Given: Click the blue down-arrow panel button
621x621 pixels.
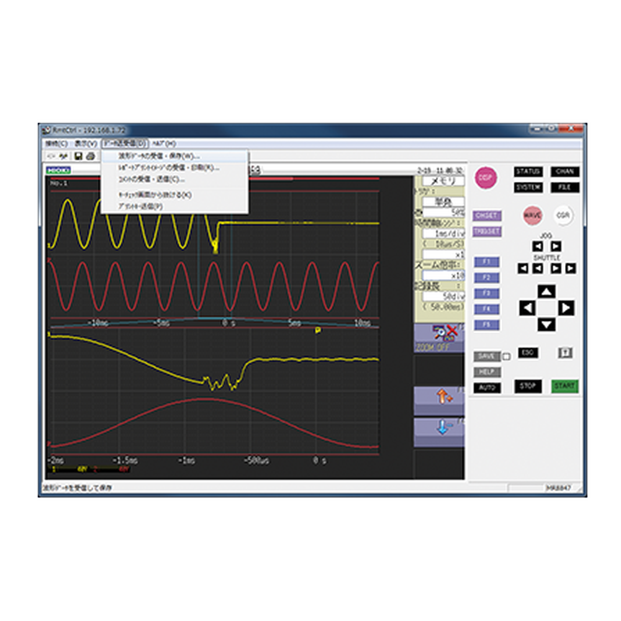Looking at the screenshot, I should [439, 432].
